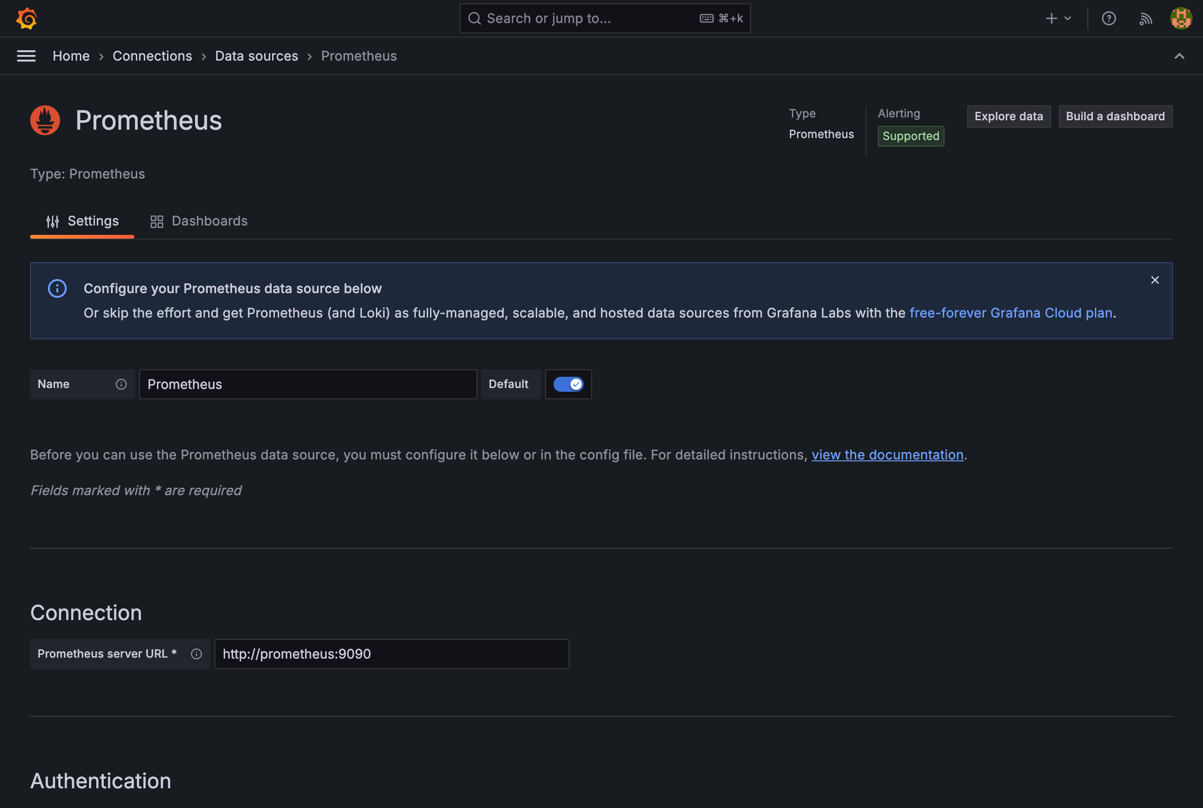Viewport: 1203px width, 808px height.
Task: Click the user profile avatar
Action: 1181,18
